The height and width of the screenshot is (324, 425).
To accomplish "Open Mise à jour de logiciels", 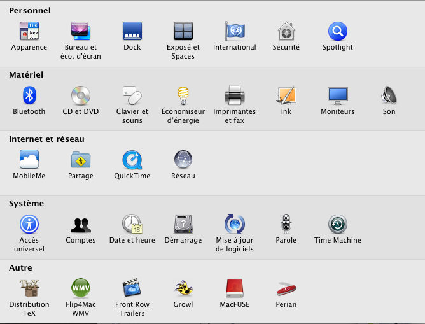I will pos(235,224).
